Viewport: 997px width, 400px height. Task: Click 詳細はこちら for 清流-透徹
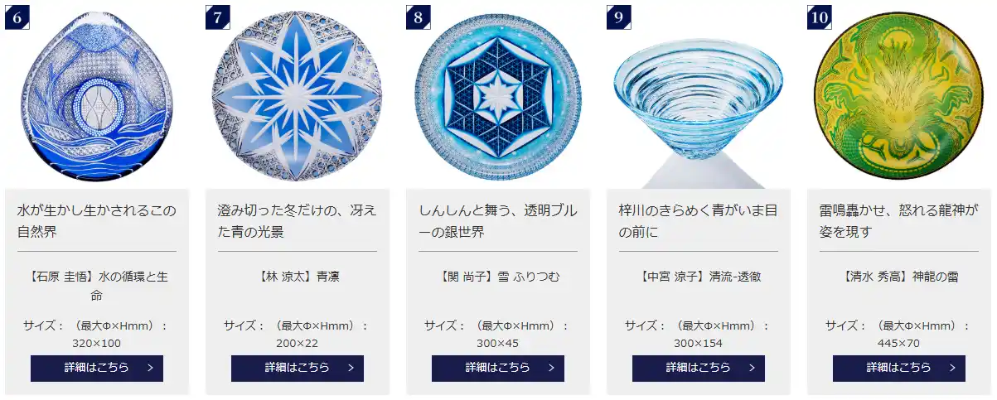pyautogui.click(x=699, y=368)
